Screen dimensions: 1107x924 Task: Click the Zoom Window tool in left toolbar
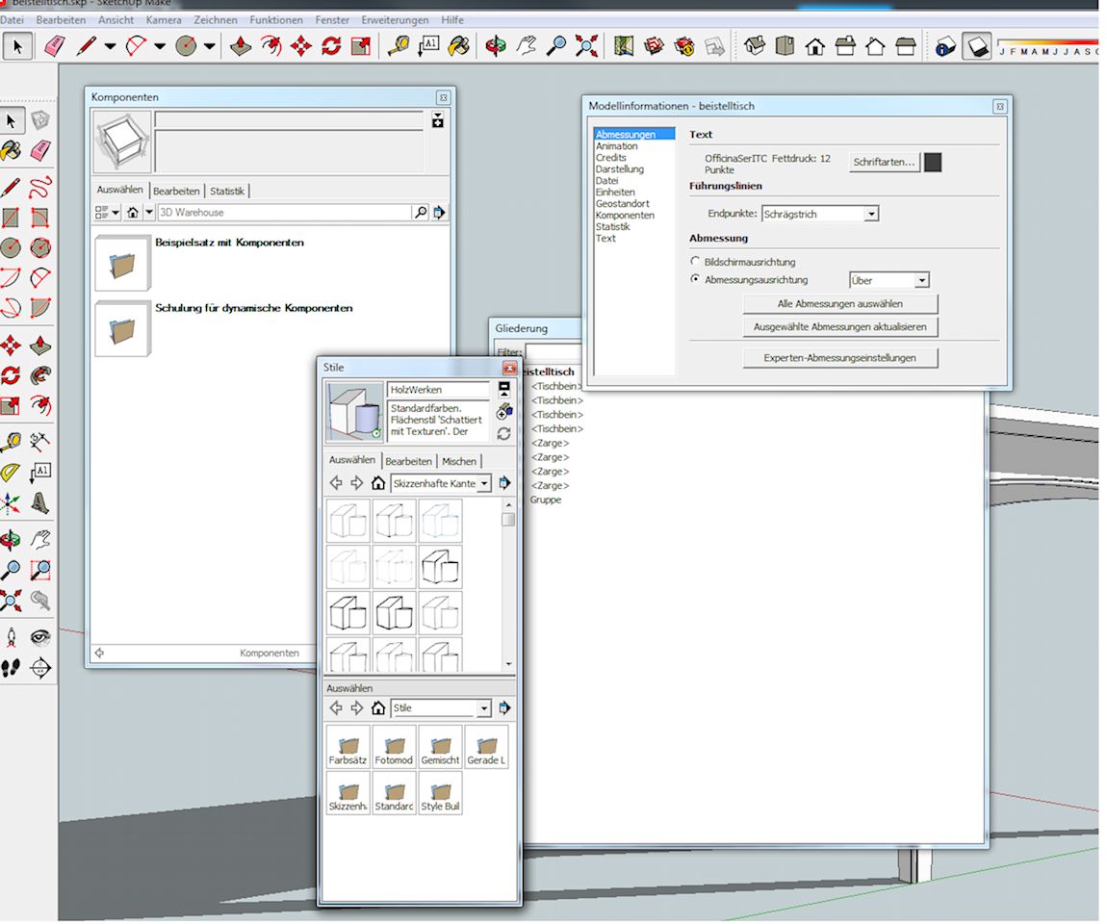40,570
